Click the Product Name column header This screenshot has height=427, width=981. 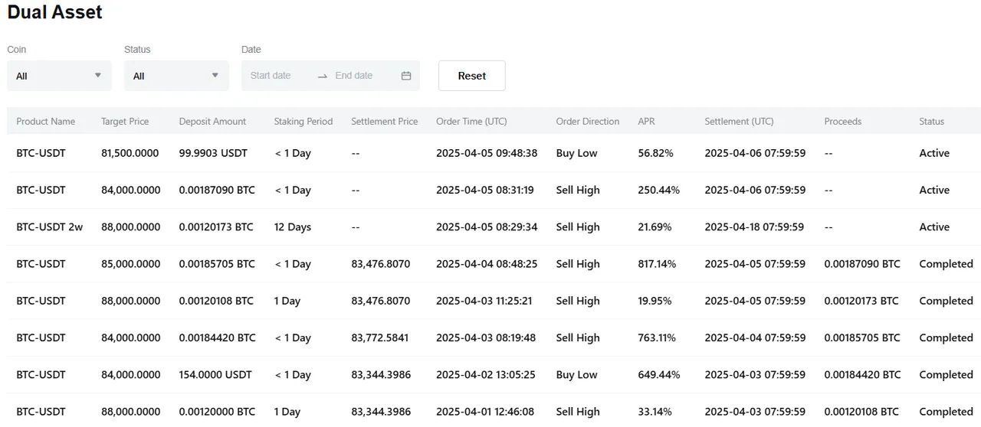pos(46,122)
